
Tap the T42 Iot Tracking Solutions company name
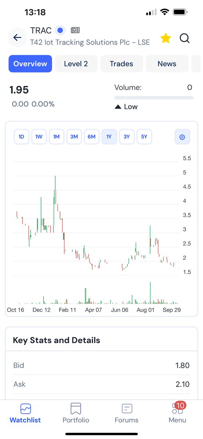[x=90, y=42]
